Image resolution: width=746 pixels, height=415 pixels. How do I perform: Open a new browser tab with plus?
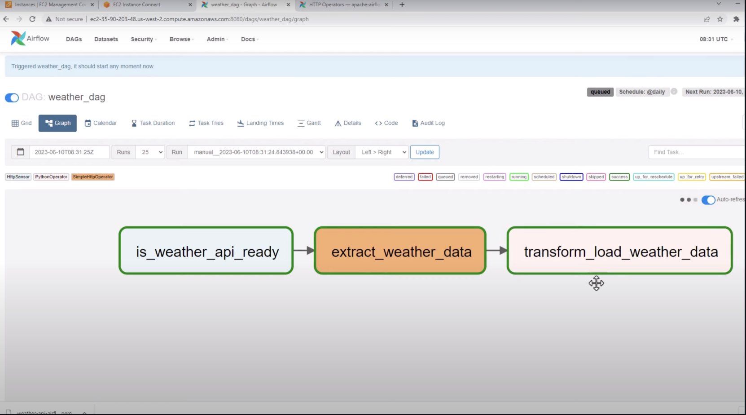point(402,4)
